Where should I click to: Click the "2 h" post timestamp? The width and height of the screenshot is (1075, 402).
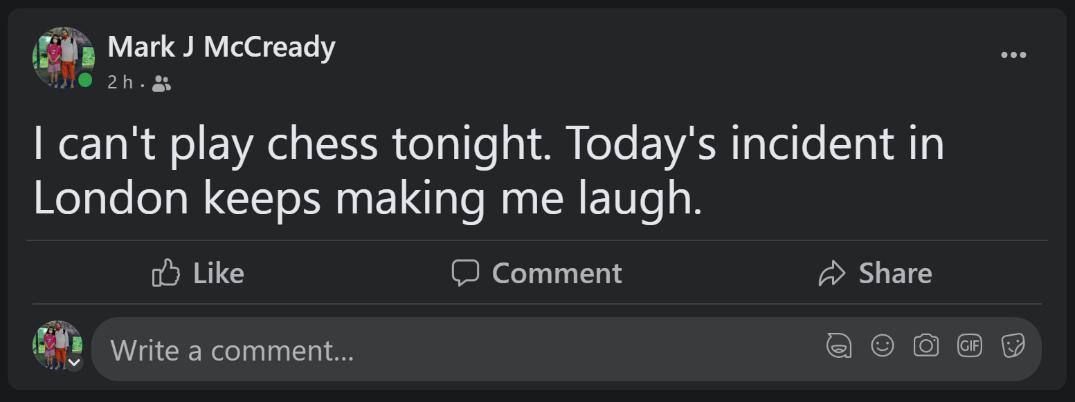(x=120, y=83)
